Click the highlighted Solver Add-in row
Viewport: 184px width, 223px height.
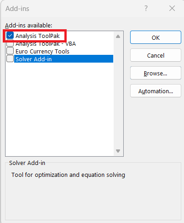tap(63, 59)
